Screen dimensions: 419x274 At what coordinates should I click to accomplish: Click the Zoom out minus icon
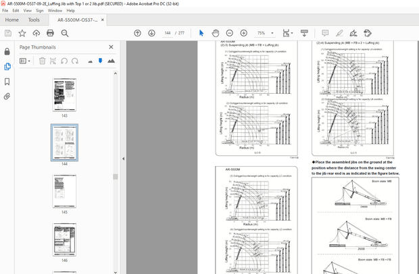(229, 33)
